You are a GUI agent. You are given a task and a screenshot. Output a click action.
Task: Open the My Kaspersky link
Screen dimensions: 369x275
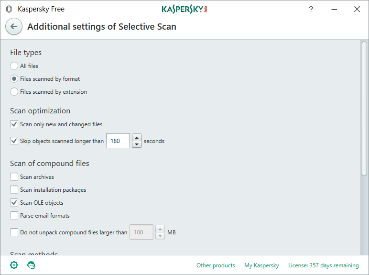[x=261, y=265]
